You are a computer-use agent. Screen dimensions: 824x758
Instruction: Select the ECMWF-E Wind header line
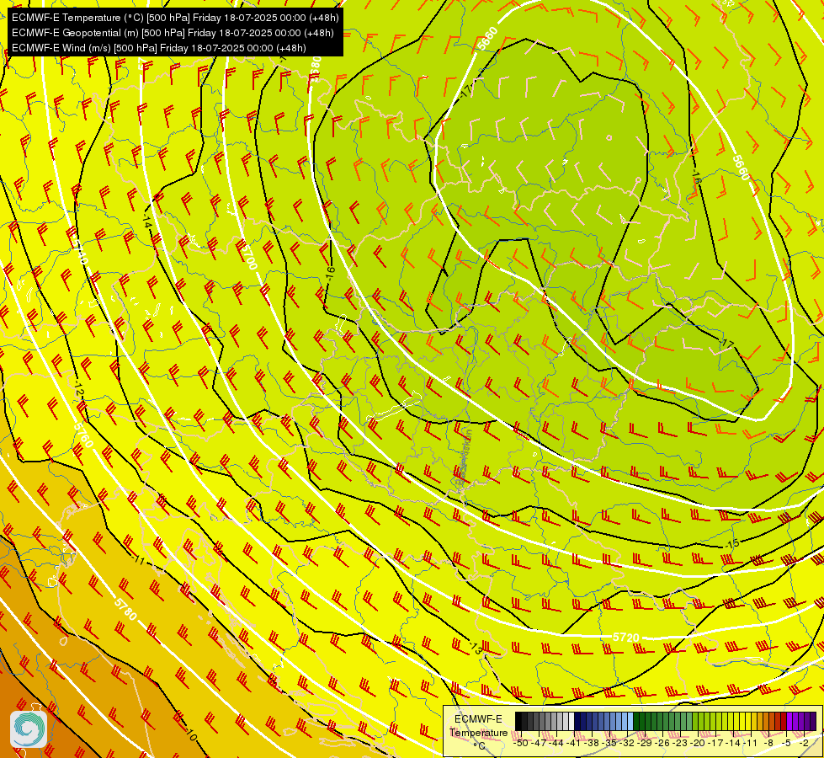(159, 48)
